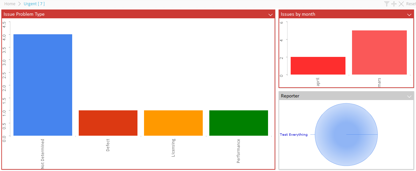Click the plus icon to add filter
Viewport: 416px width, 171px height.
coord(394,4)
